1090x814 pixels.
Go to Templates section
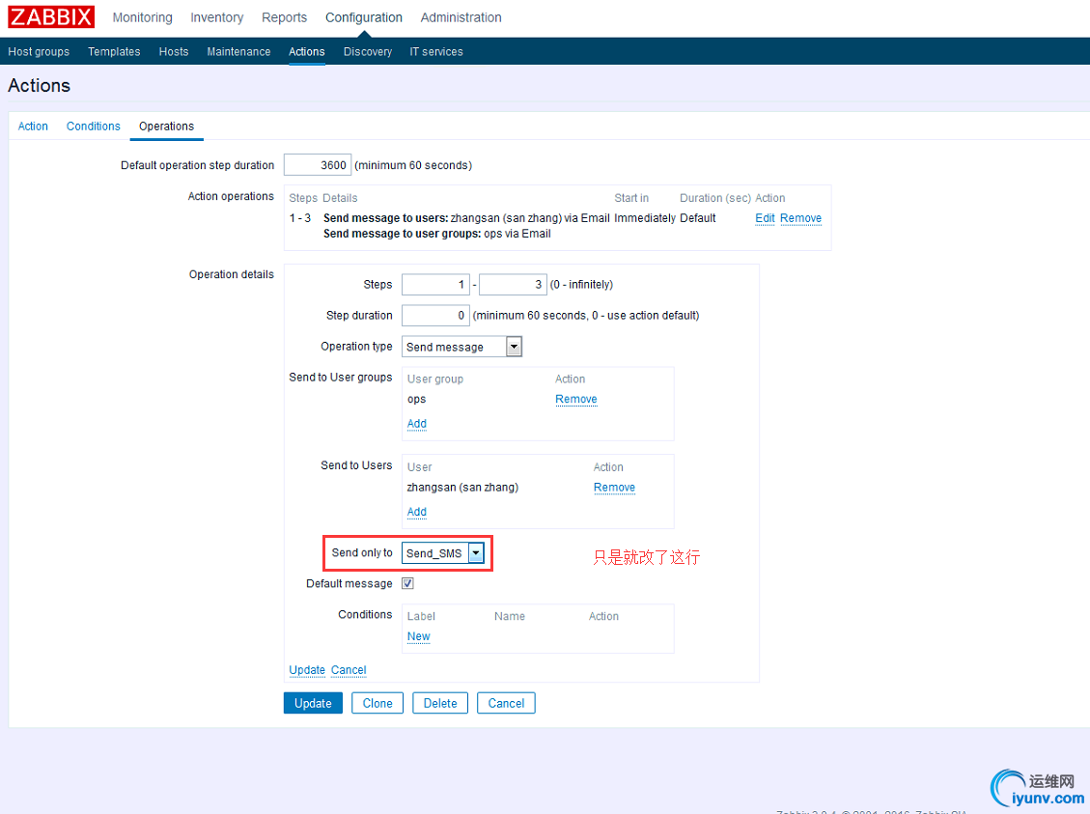click(114, 51)
